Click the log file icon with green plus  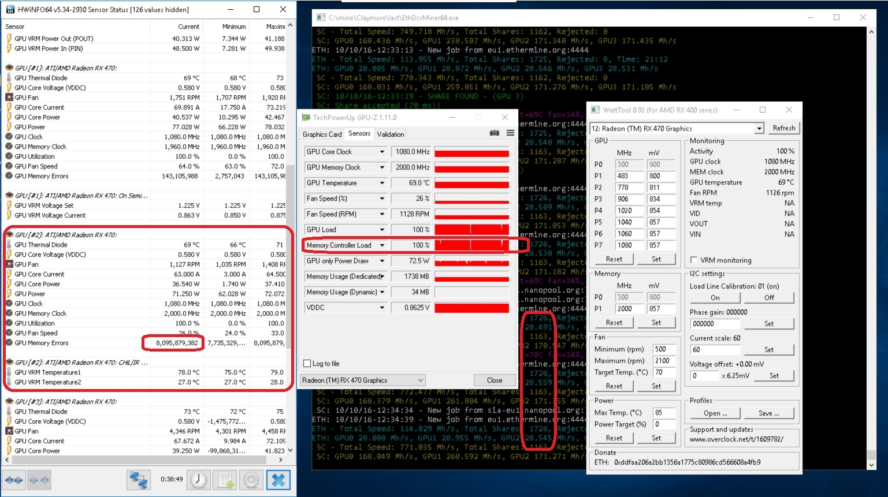(225, 480)
